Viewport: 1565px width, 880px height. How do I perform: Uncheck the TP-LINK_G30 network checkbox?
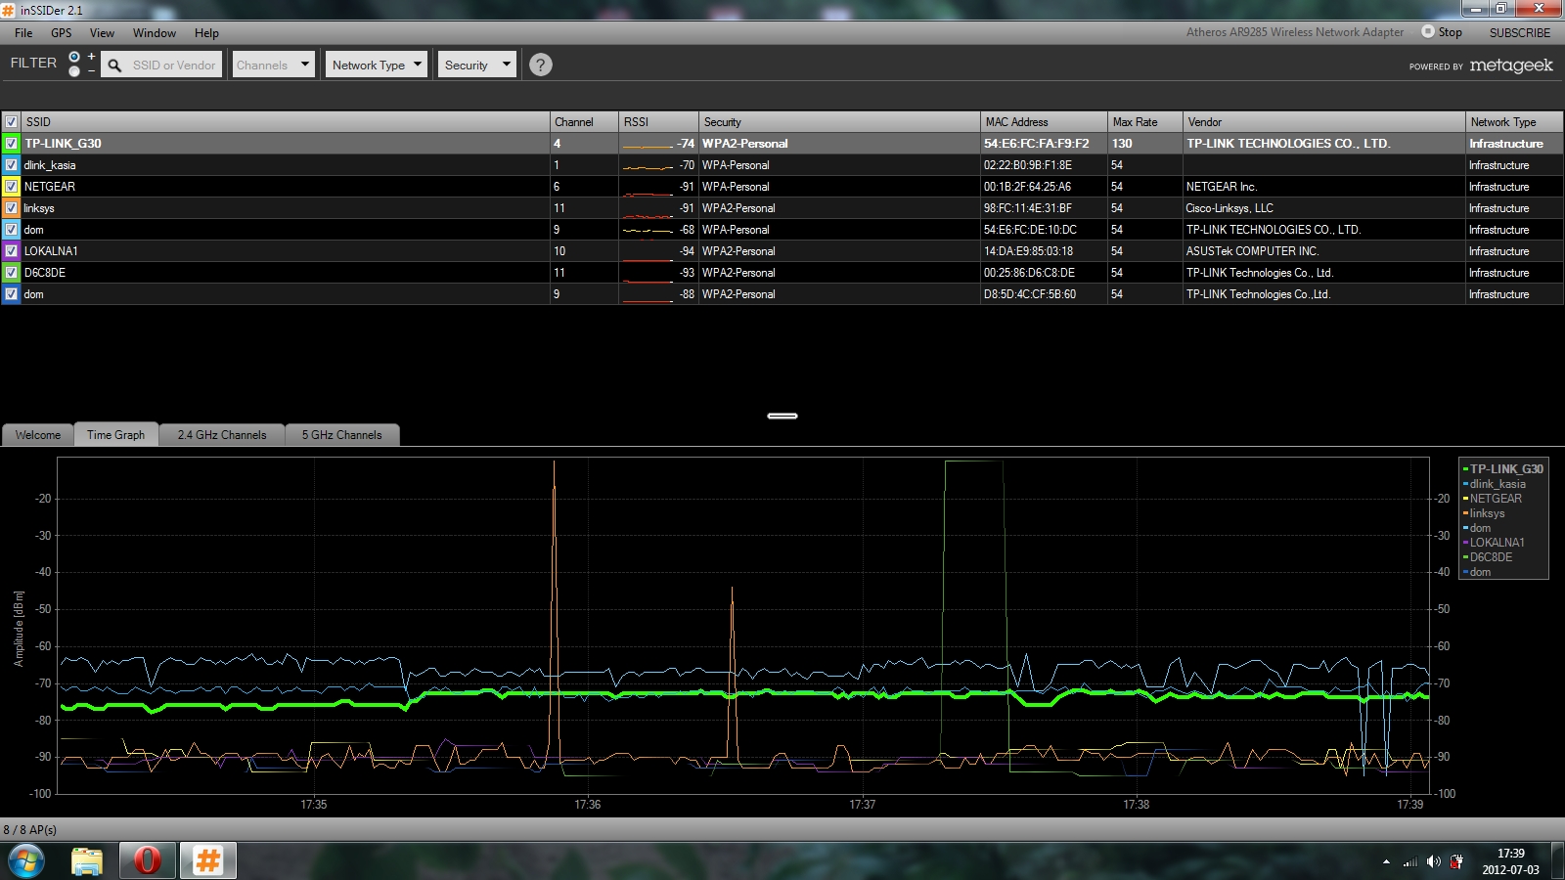point(11,144)
